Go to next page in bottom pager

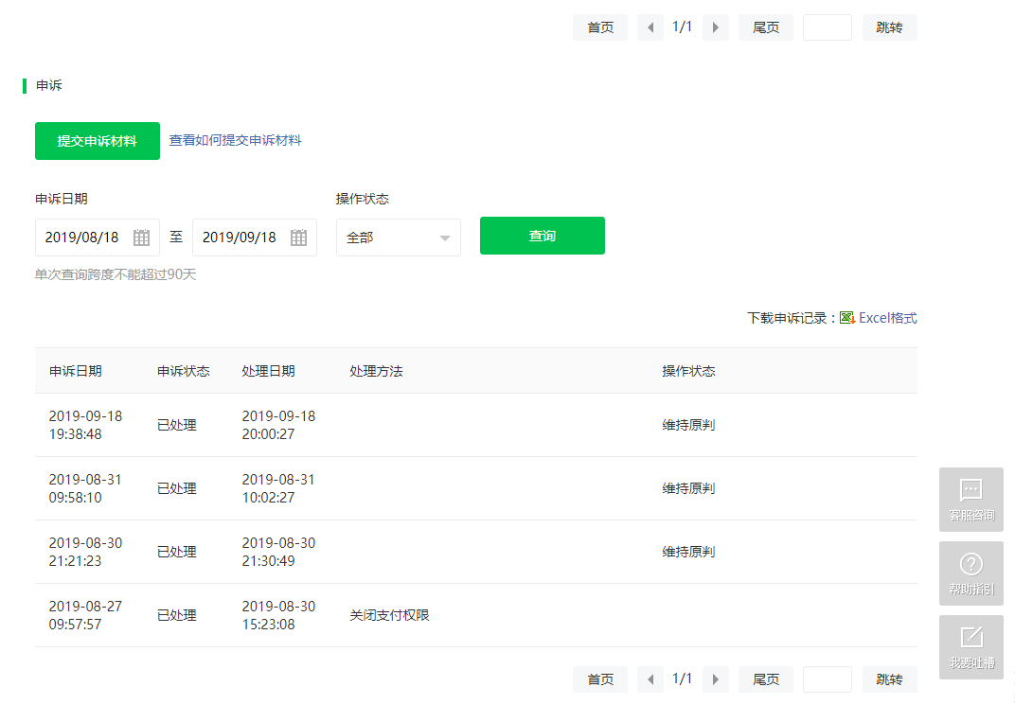pyautogui.click(x=715, y=679)
